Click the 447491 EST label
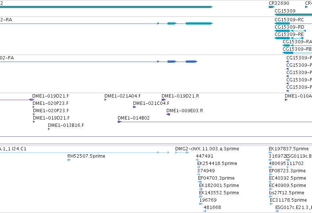The width and height of the screenshot is (312, 213). point(205,156)
